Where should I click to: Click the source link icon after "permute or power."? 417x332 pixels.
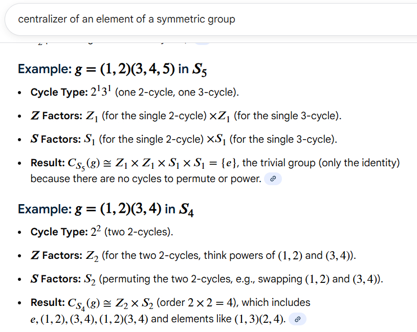[x=273, y=179]
